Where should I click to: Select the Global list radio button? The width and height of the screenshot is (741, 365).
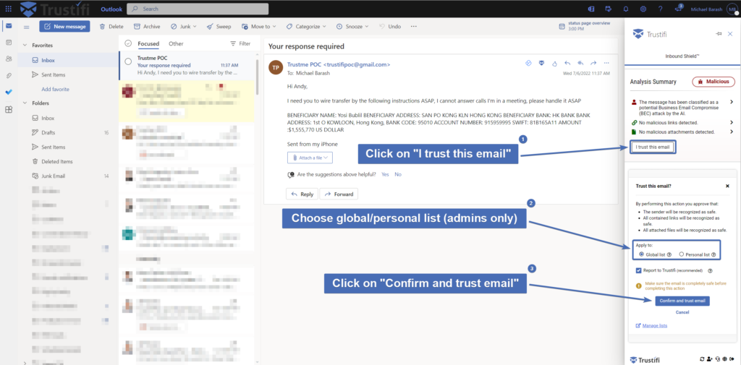point(641,254)
